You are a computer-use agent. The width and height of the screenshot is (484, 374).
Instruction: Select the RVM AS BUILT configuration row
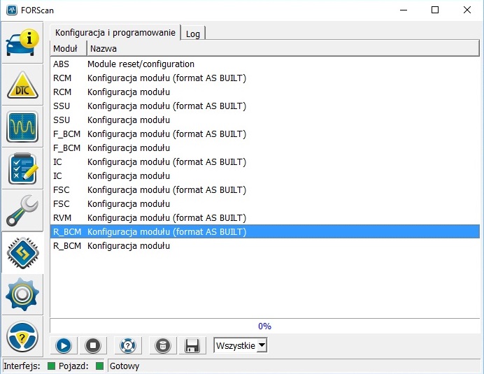point(166,218)
